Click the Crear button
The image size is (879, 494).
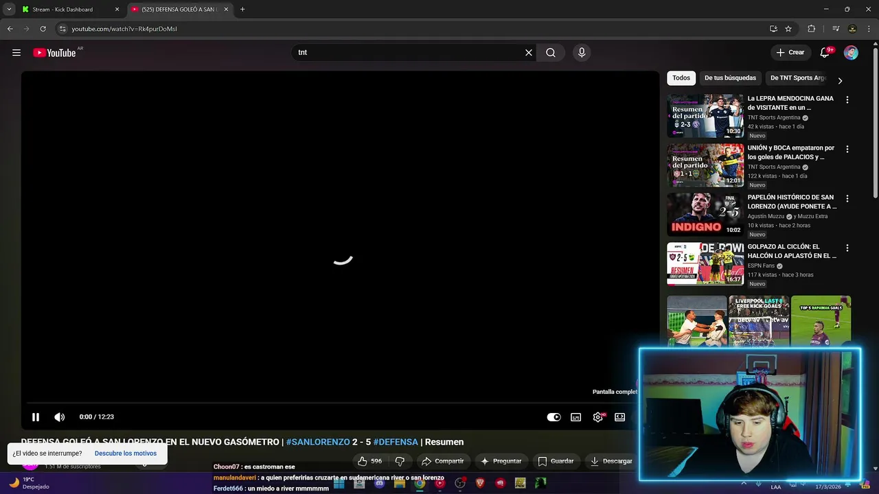coord(790,53)
